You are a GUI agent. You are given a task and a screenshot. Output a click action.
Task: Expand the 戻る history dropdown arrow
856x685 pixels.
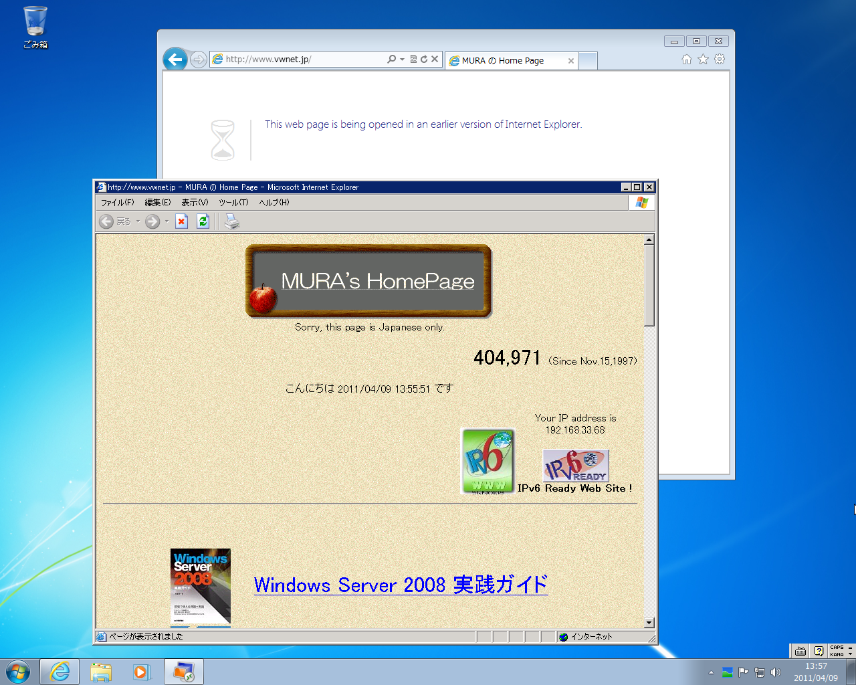138,221
